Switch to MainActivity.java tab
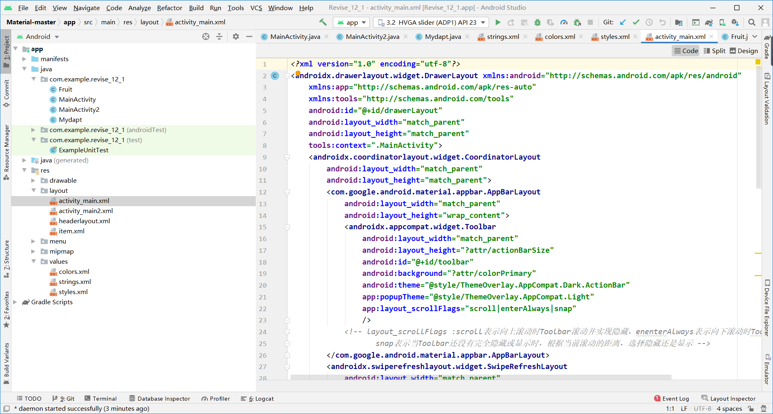This screenshot has width=773, height=414. [x=295, y=36]
